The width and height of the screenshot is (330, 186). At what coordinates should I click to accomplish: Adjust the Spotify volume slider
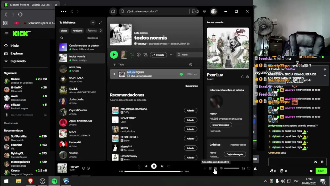coord(231,168)
